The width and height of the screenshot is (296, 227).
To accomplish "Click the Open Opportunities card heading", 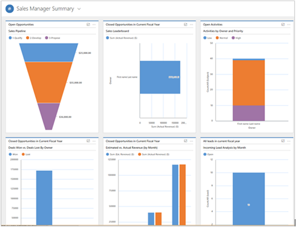I will point(21,25).
